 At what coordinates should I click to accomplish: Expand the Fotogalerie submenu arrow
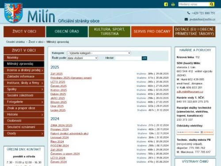pyautogui.click(x=42, y=102)
